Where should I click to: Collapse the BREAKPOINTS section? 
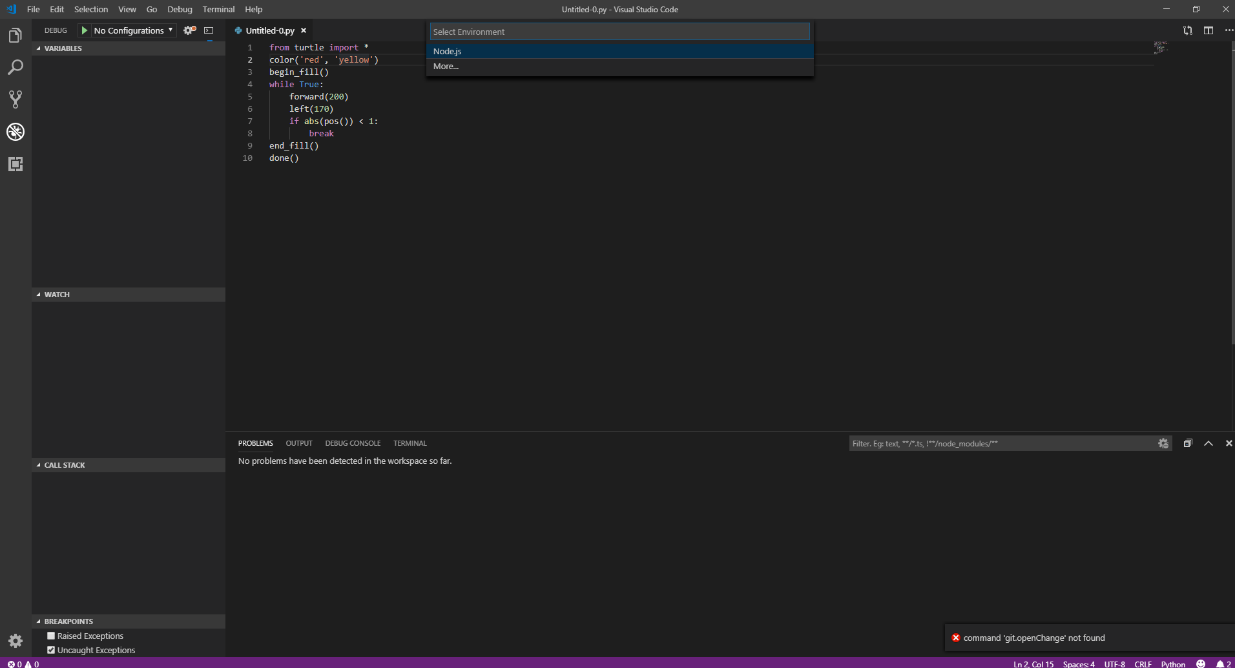(129, 621)
